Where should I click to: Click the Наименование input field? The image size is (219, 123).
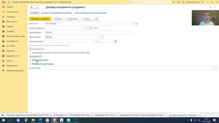tap(89, 32)
